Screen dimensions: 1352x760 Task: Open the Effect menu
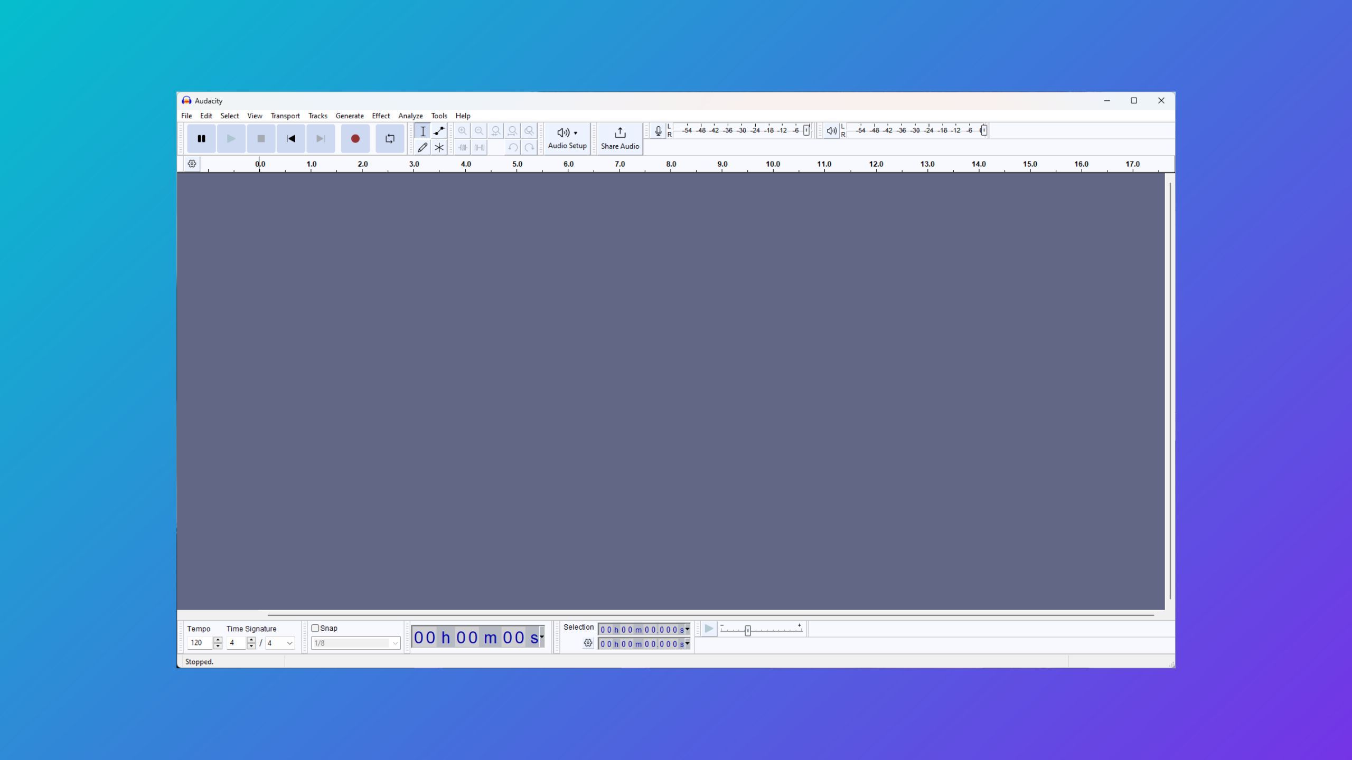(x=381, y=115)
